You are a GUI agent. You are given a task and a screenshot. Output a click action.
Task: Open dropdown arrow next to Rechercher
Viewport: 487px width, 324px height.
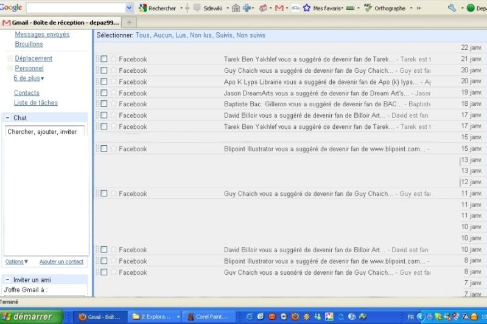(x=181, y=8)
